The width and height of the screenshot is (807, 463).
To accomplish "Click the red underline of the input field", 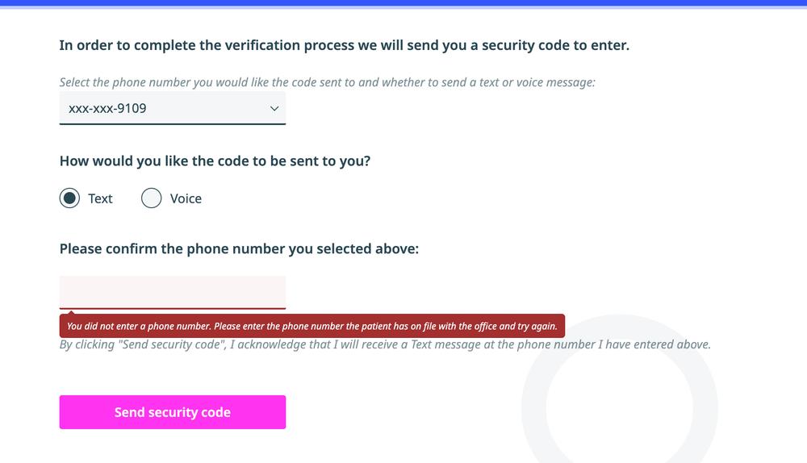I will (x=172, y=308).
